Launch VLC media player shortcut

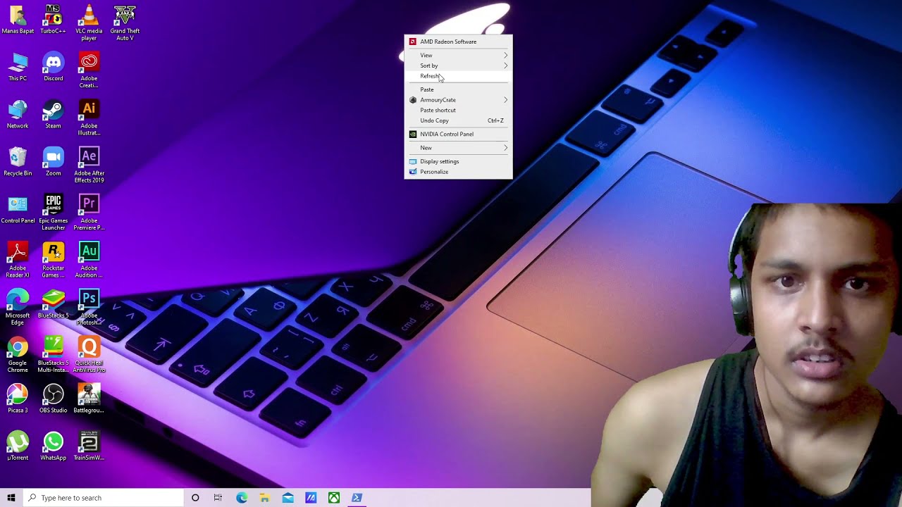pos(89,23)
